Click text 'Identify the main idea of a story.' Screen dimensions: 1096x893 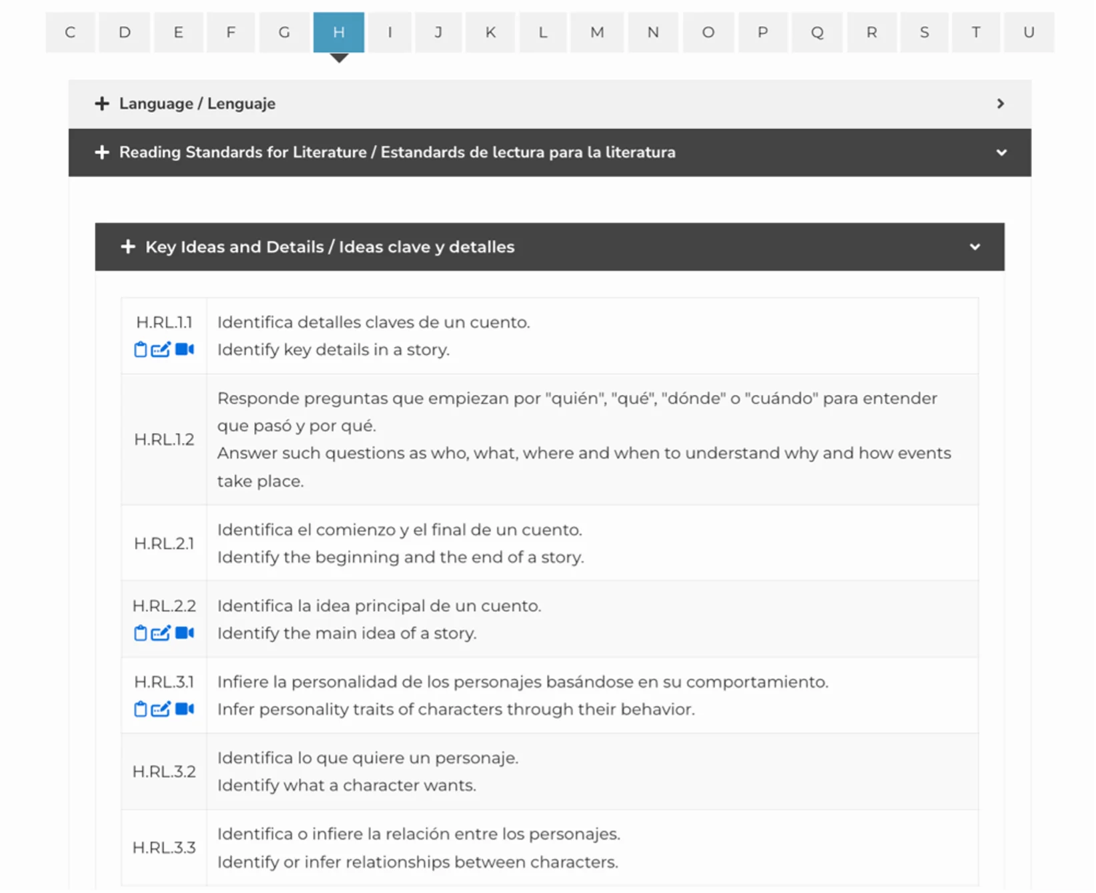347,633
